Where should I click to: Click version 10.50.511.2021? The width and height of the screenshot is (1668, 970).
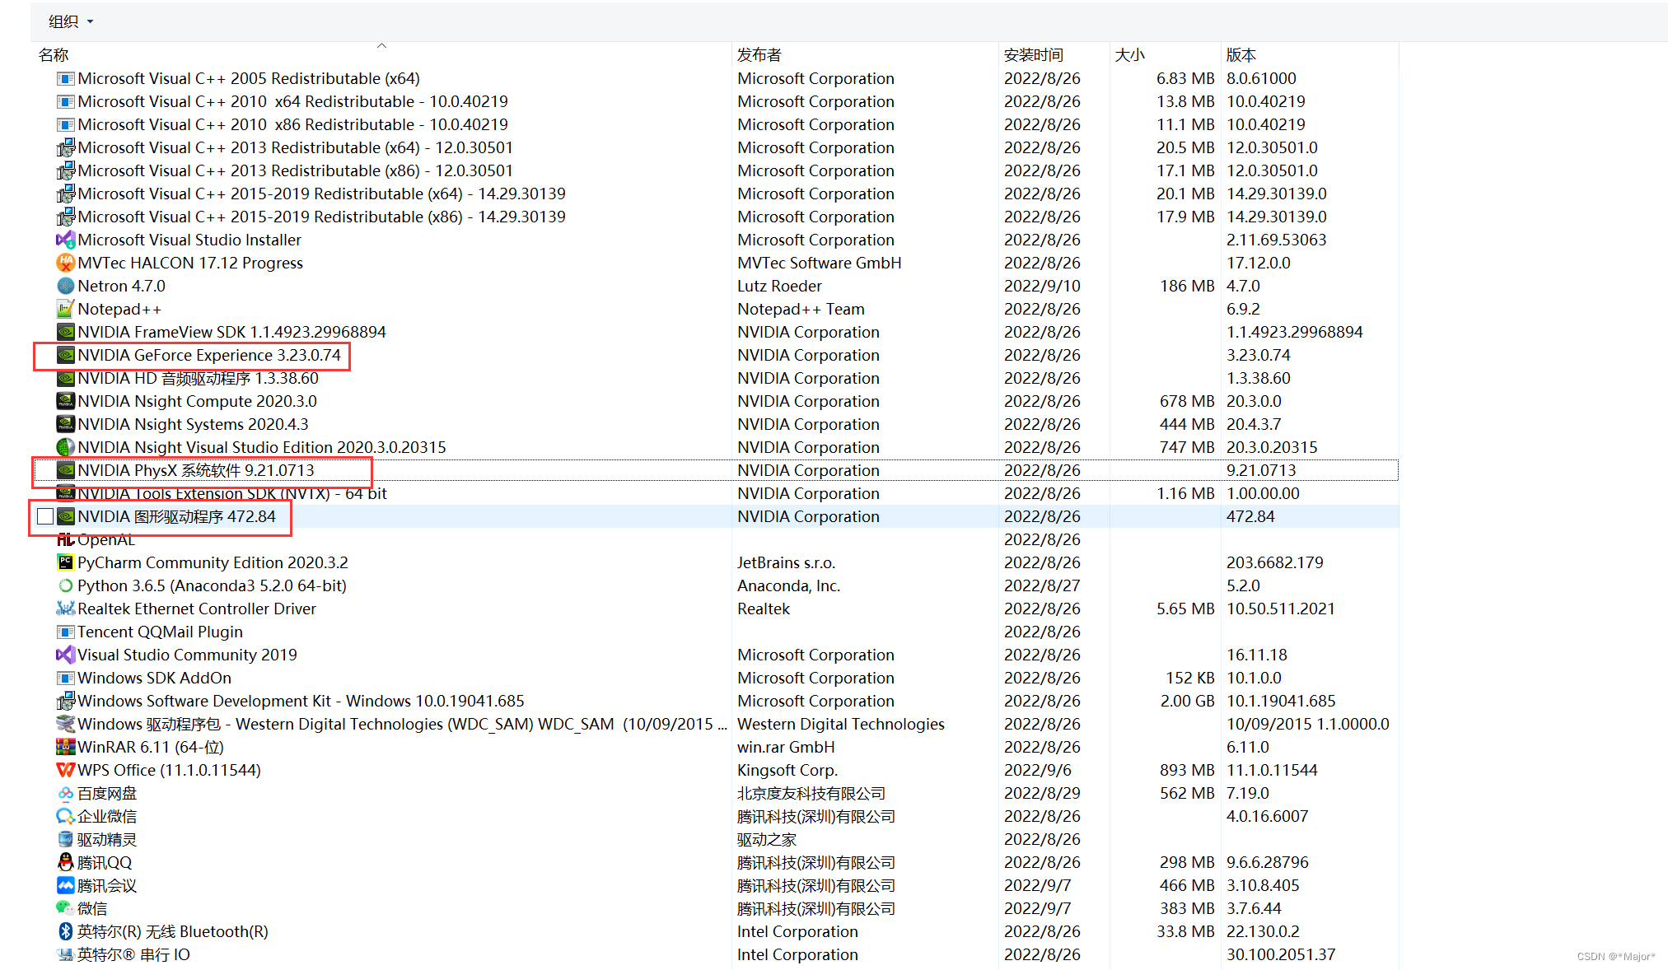[x=1280, y=609]
